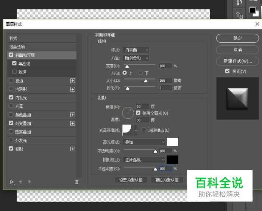Click 新建样式(W)... button

237,61
